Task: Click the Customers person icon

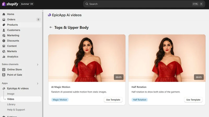Action: (x=4, y=30)
